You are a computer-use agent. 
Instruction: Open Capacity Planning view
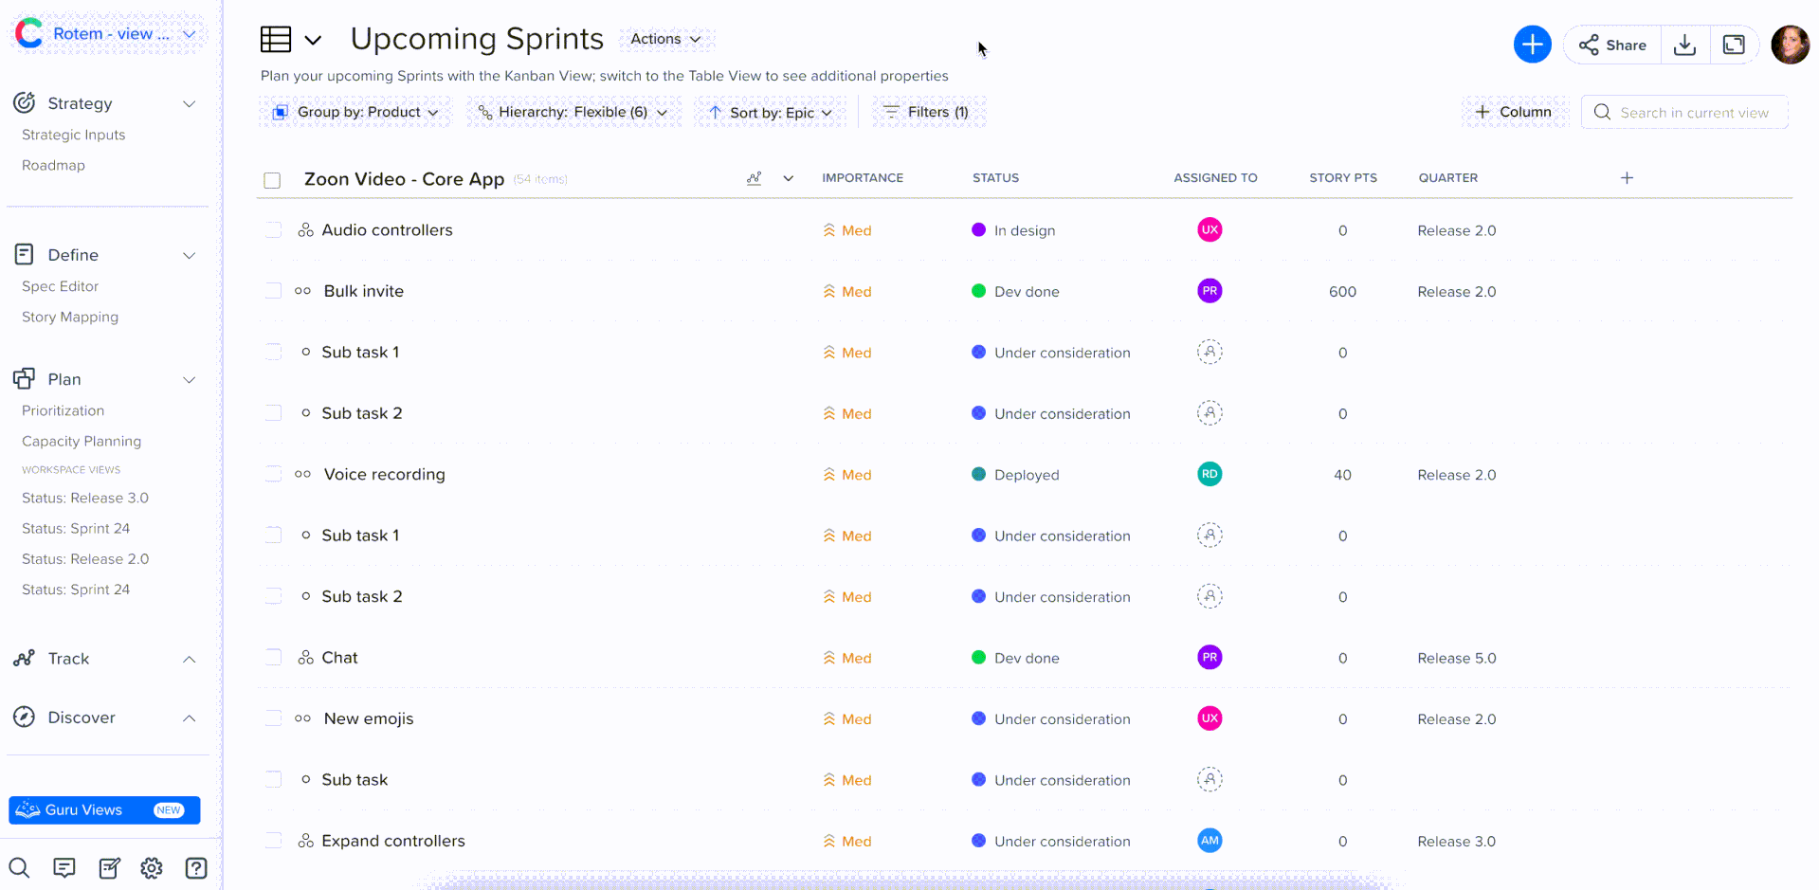[82, 441]
